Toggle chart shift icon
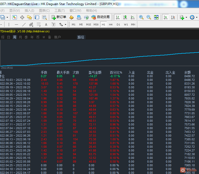This screenshot has width=199, height=174. tap(173, 17)
